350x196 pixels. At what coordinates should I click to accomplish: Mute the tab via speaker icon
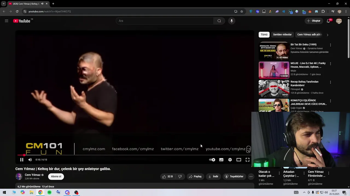42,4
